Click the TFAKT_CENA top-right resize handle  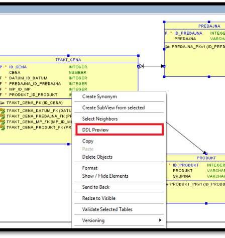pyautogui.click(x=138, y=56)
